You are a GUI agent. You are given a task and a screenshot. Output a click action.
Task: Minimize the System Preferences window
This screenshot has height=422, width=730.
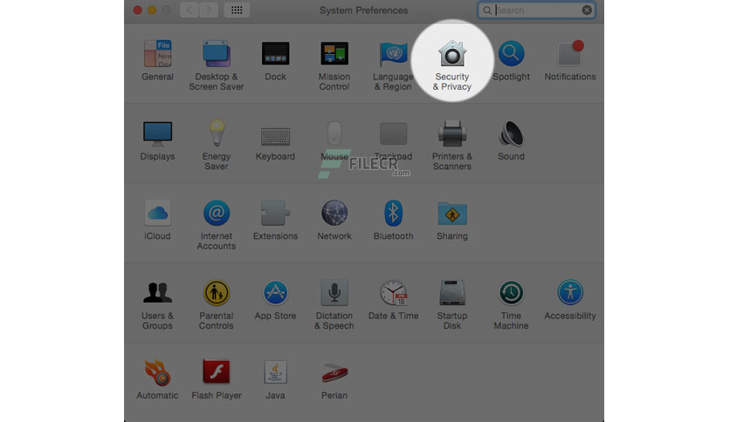tap(152, 10)
